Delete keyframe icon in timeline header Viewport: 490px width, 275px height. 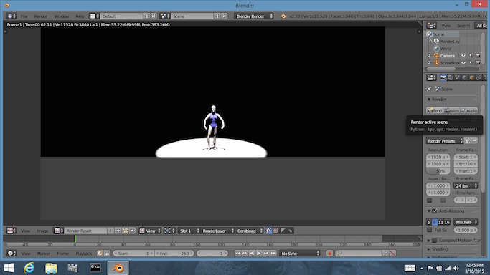[392, 254]
